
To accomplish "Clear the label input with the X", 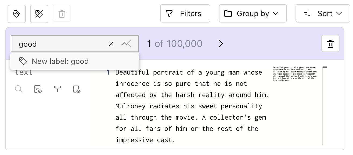I will (x=111, y=44).
